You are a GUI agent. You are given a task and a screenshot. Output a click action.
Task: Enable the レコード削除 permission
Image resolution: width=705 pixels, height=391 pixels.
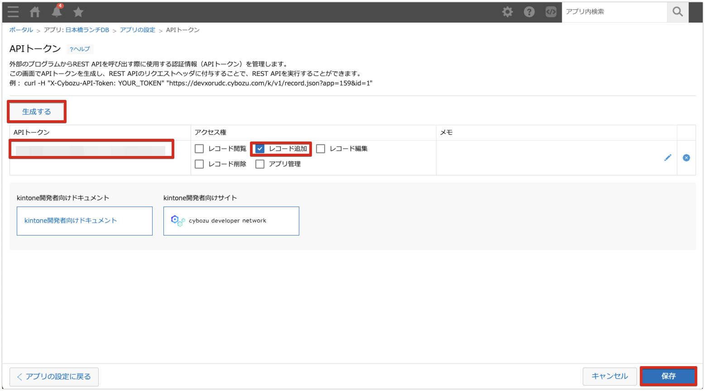point(199,164)
